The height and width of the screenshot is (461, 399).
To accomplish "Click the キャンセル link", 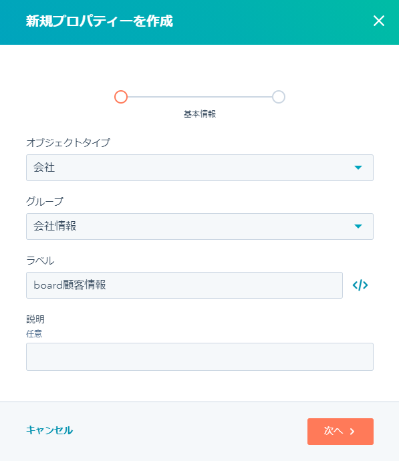I will tap(49, 430).
